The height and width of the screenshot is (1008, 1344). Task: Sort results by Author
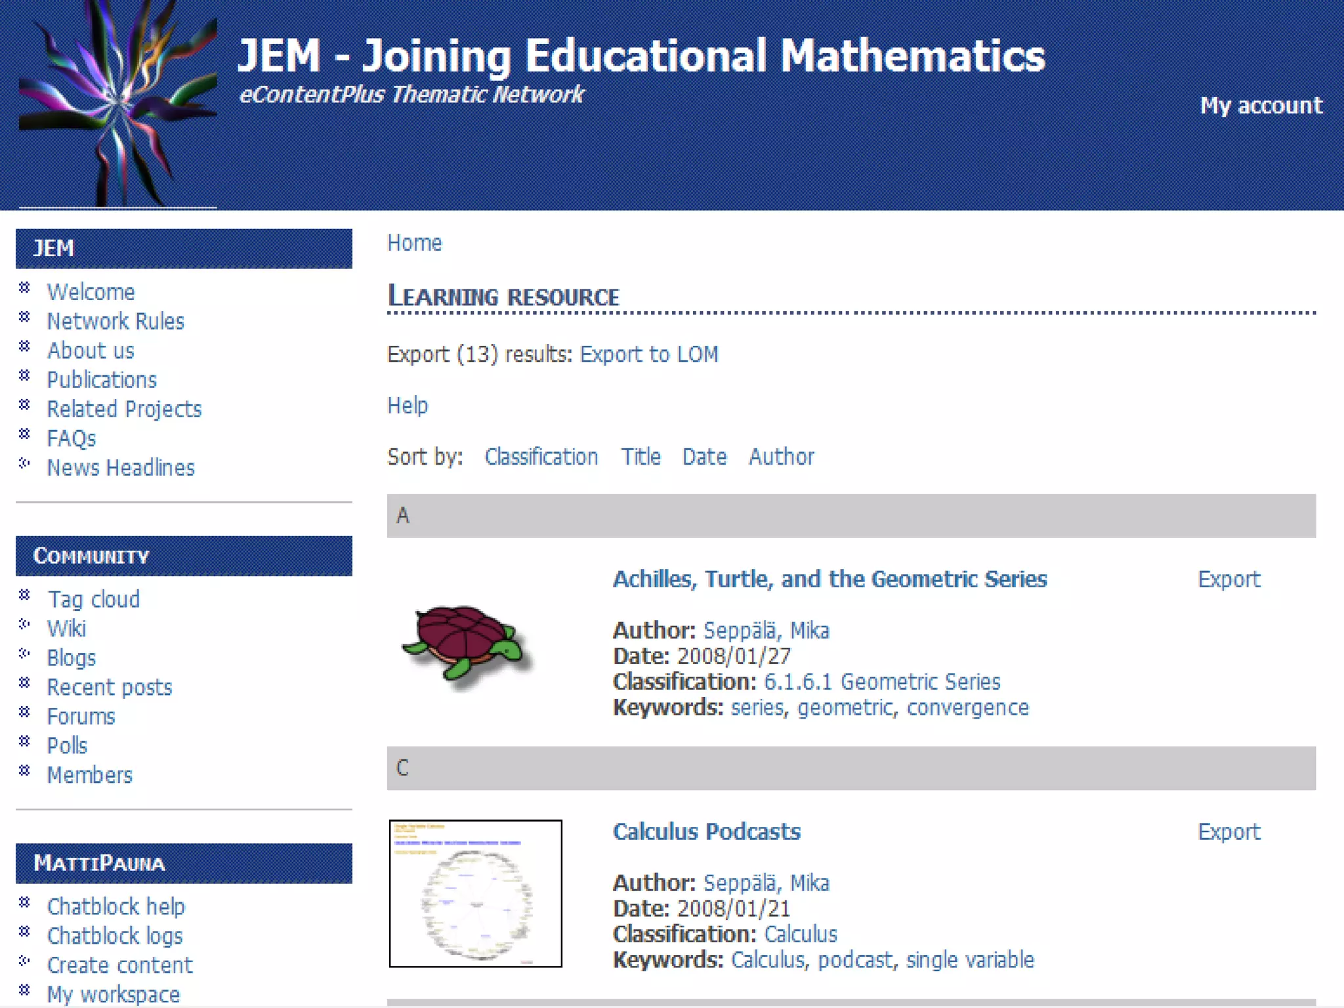pos(781,457)
